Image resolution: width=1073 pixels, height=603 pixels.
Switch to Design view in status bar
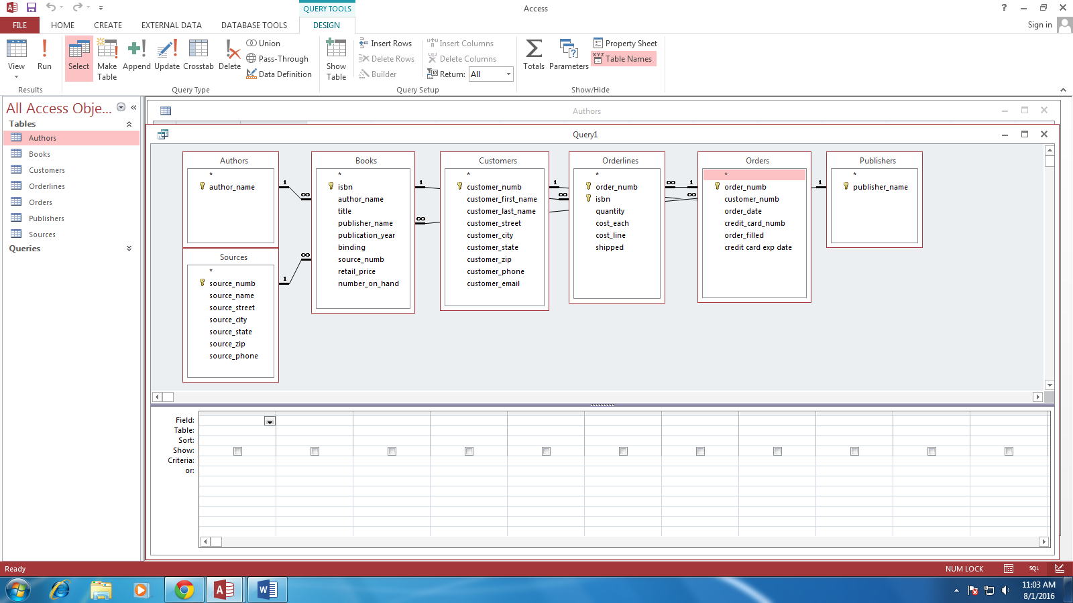[1060, 569]
